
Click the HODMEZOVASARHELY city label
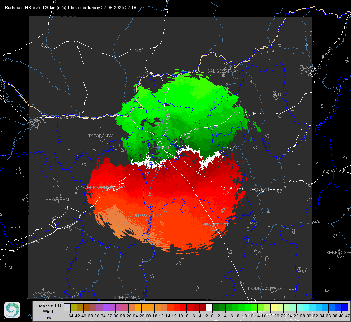[x=272, y=288]
